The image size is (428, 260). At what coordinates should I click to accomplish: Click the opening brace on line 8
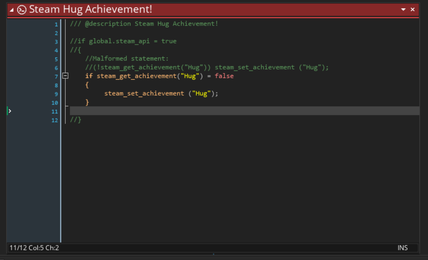[x=87, y=85]
